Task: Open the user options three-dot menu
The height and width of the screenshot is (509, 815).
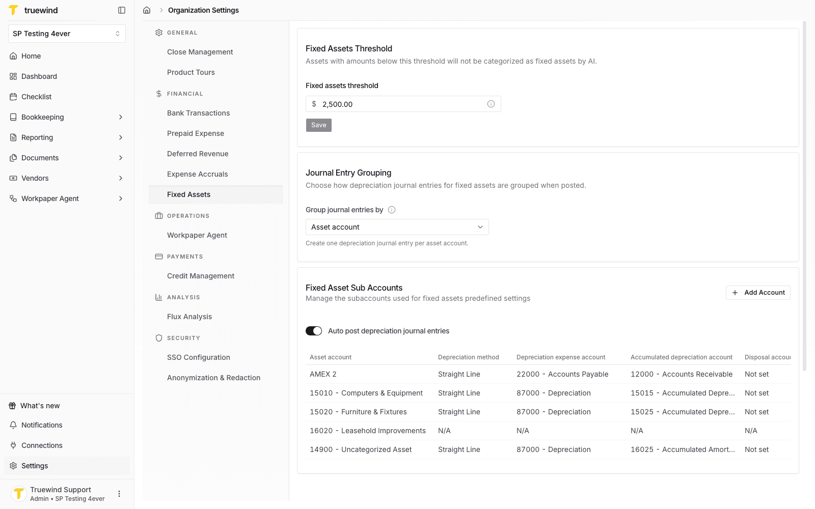Action: [119, 494]
